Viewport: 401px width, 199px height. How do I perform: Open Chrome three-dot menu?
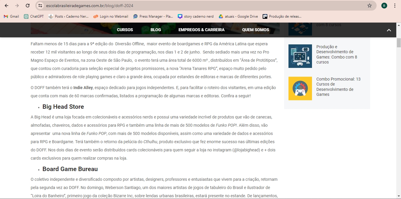click(x=395, y=6)
